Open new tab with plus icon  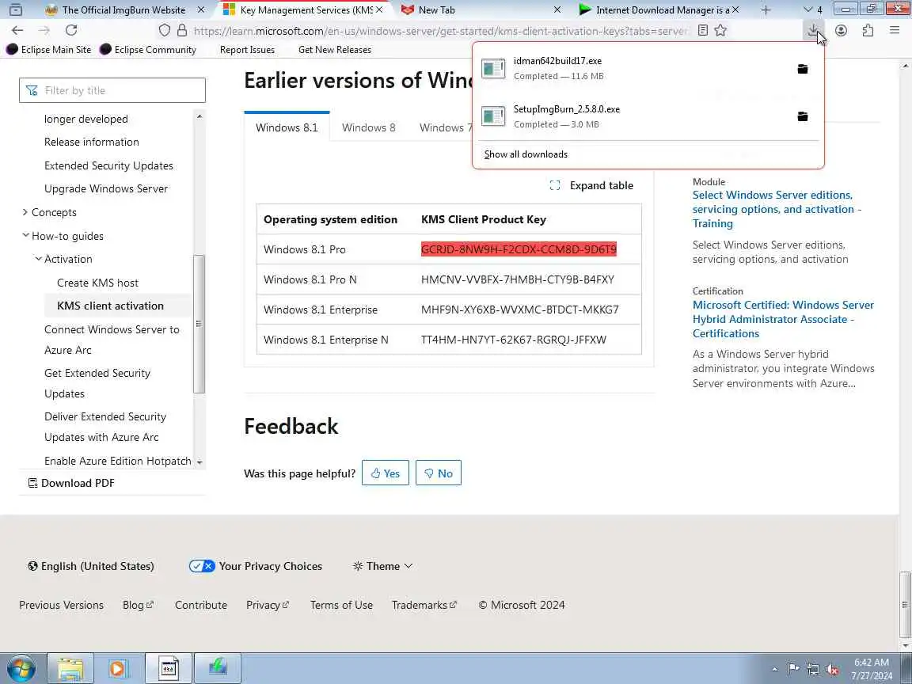point(766,9)
